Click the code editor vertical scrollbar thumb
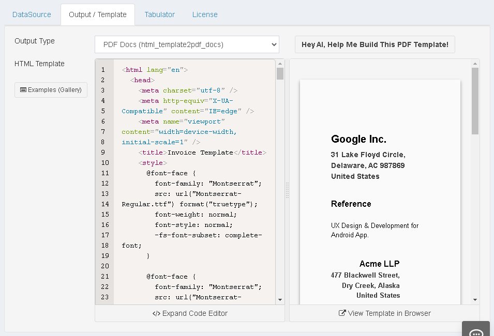 tap(280, 74)
